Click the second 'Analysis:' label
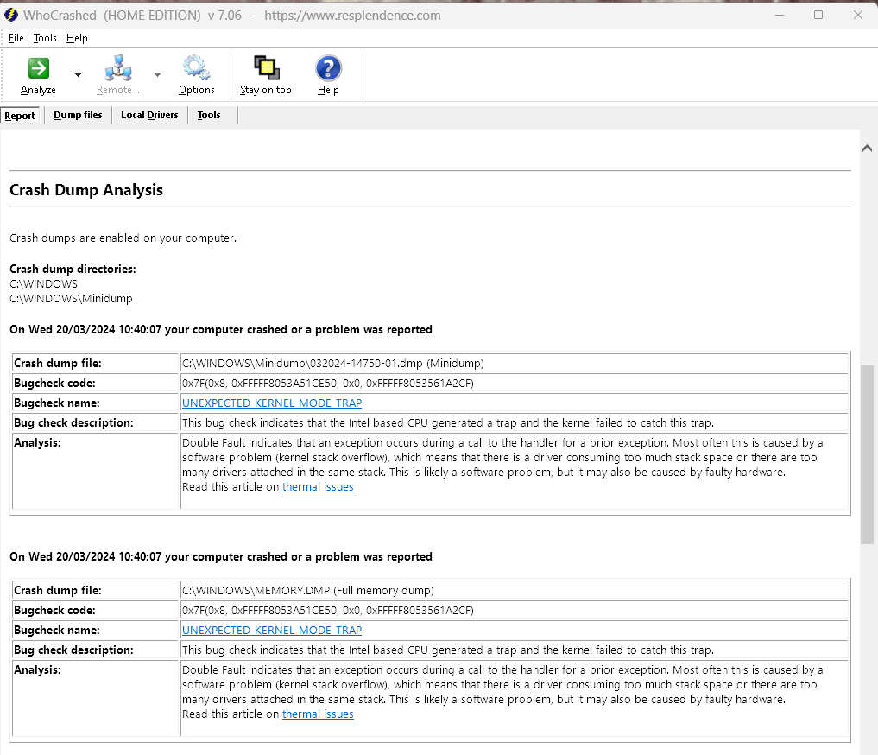 (x=37, y=669)
